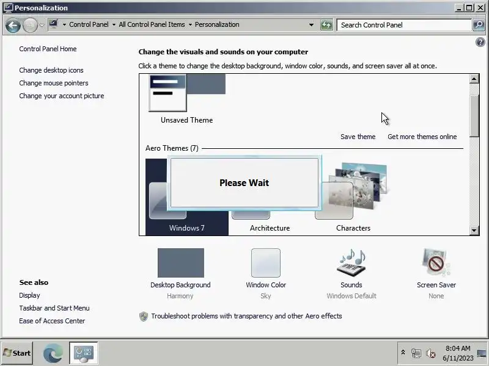
Task: Click the Back navigation arrow
Action: point(13,25)
